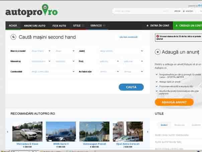Image resolution: width=202 pixels, height=152 pixels.
Task: Click INTRĂ ÎN CONT to log in
Action: 158,25
